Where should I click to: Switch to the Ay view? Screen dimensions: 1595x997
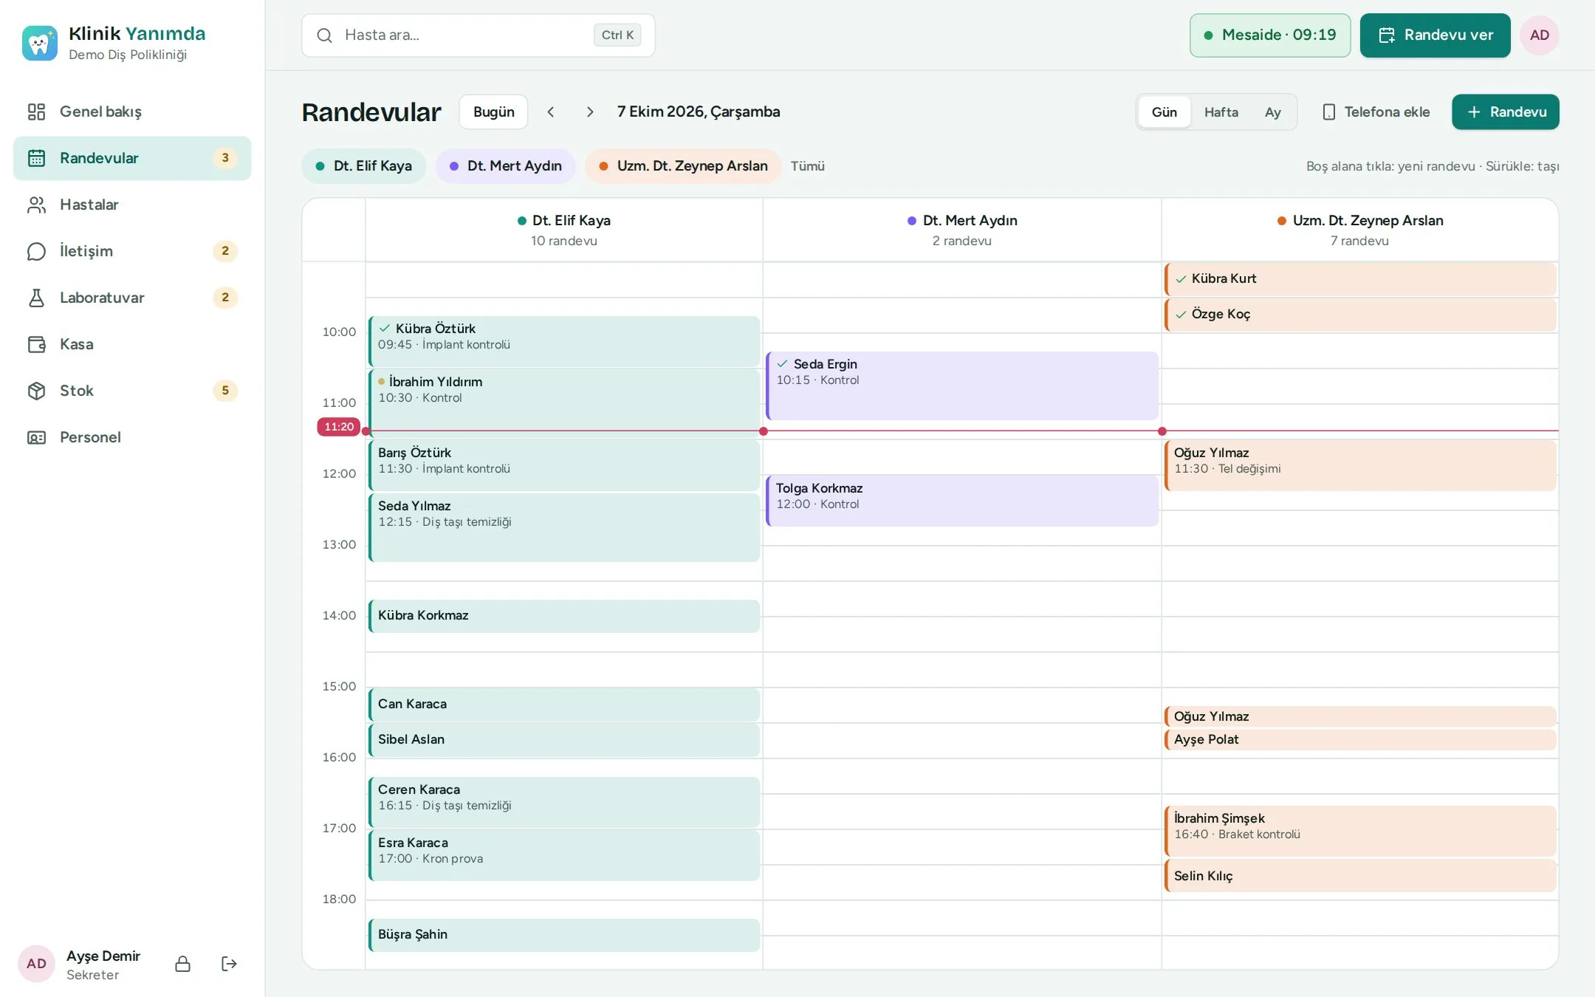click(x=1273, y=112)
